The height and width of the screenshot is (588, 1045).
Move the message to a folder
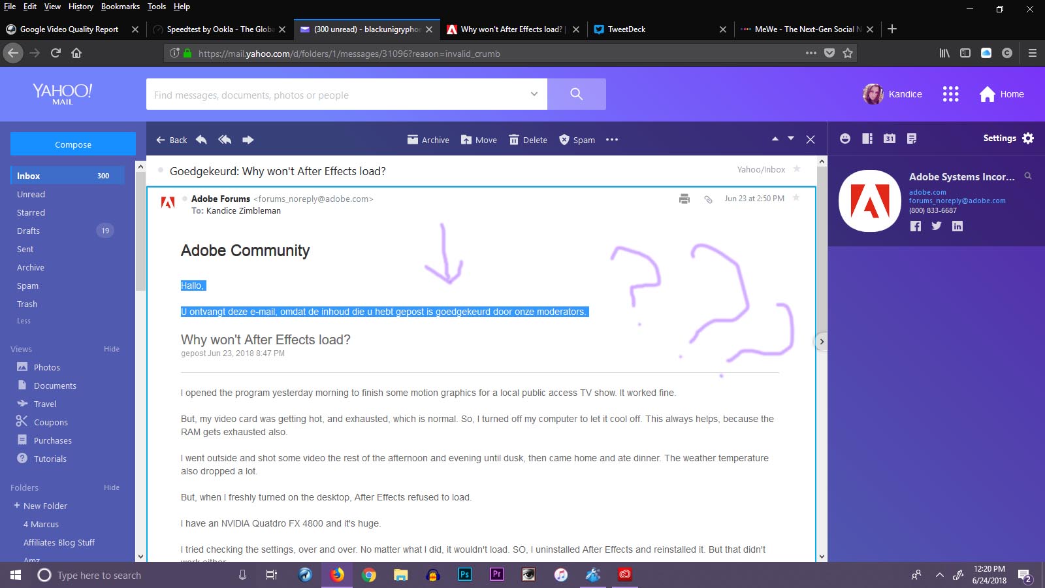(x=479, y=140)
